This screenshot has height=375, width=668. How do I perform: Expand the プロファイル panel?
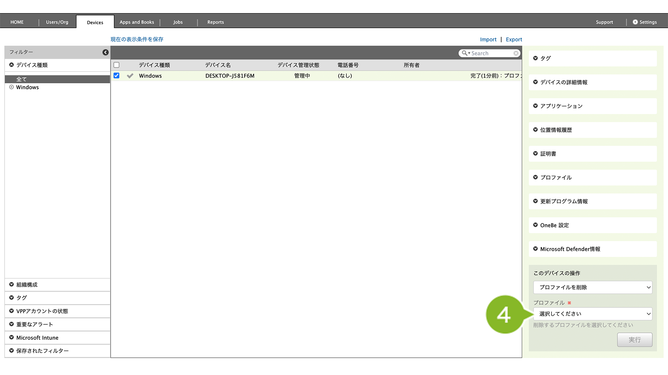(592, 178)
